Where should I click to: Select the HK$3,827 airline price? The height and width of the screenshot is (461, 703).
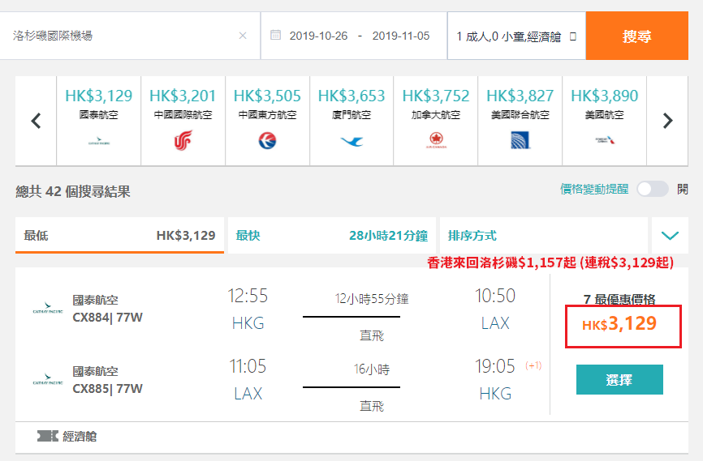click(520, 96)
